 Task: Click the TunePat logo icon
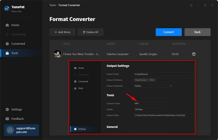point(7,8)
